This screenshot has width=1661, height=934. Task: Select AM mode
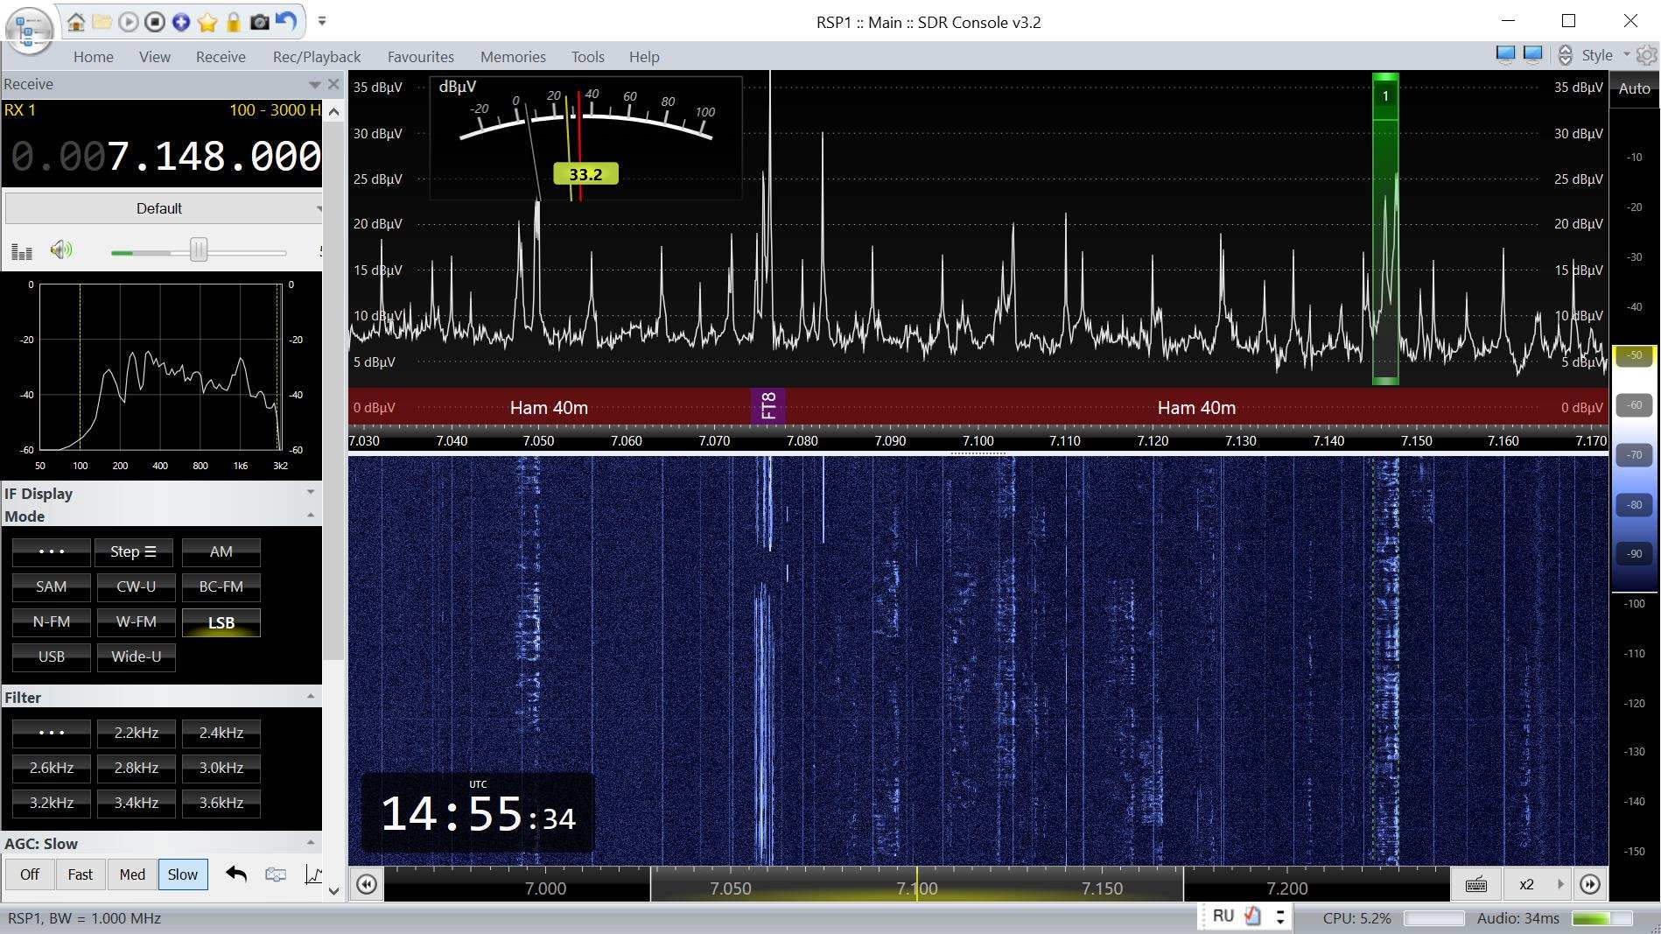[221, 551]
